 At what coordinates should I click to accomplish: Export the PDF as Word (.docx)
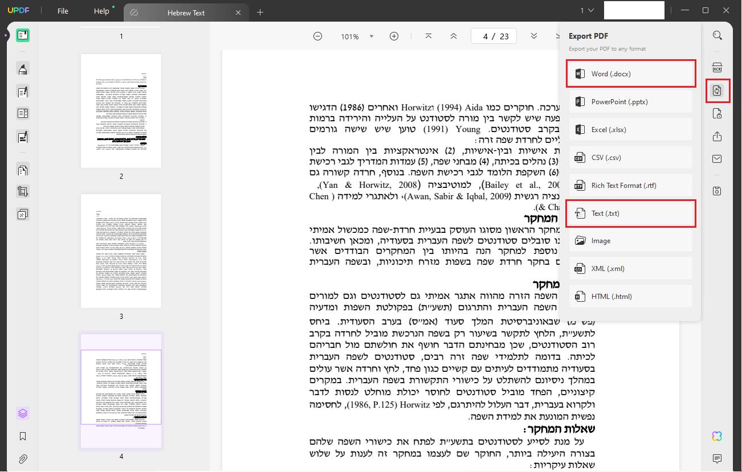(630, 73)
